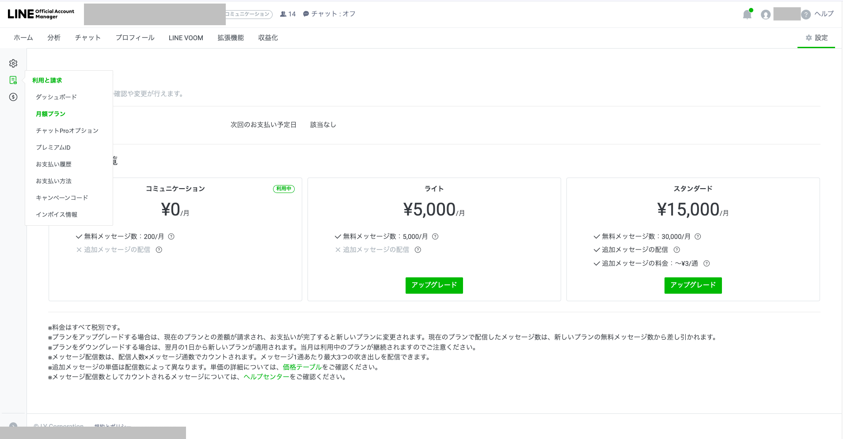This screenshot has width=843, height=439.
Task: Click info icon beside 200/月 free messages
Action: click(x=171, y=236)
